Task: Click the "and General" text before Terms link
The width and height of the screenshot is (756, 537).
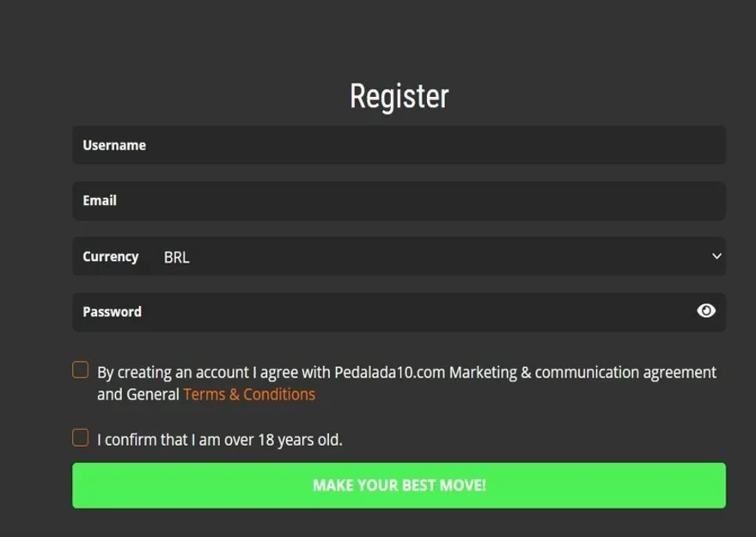Action: click(x=138, y=394)
